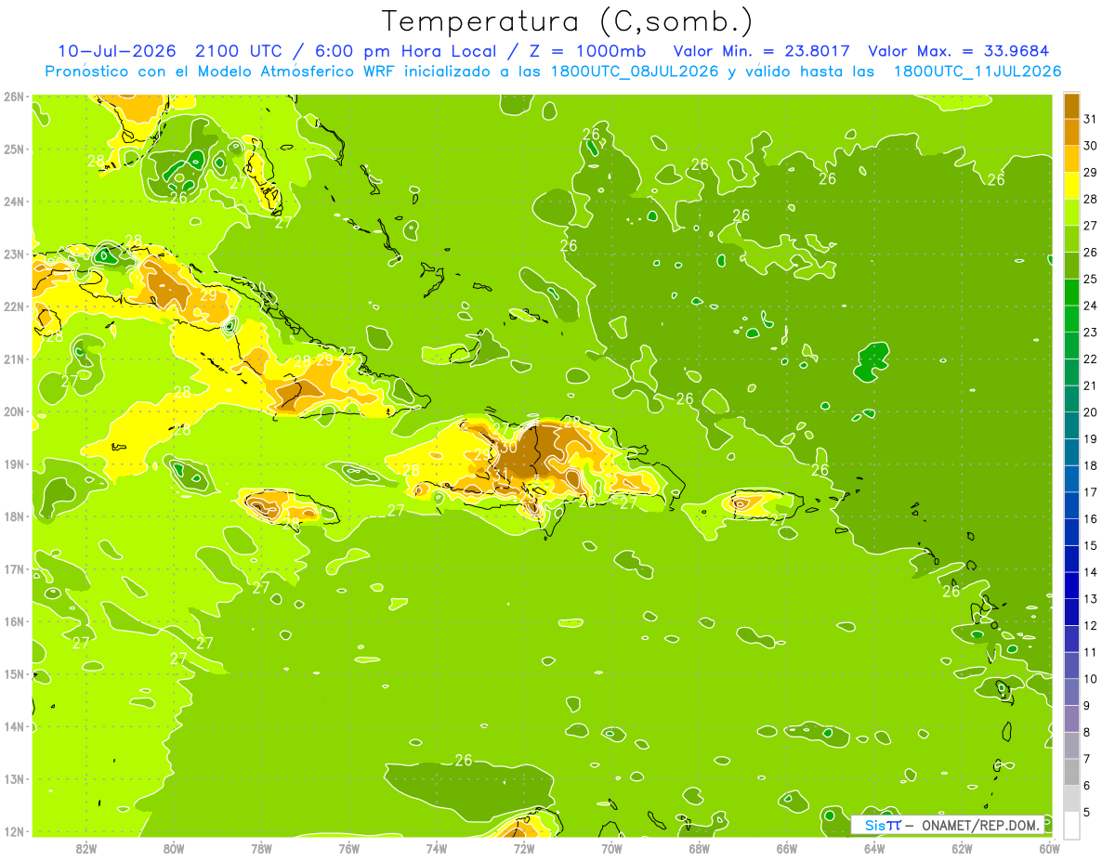
Task: Click the "66W" longitude axis label
Action: [786, 848]
